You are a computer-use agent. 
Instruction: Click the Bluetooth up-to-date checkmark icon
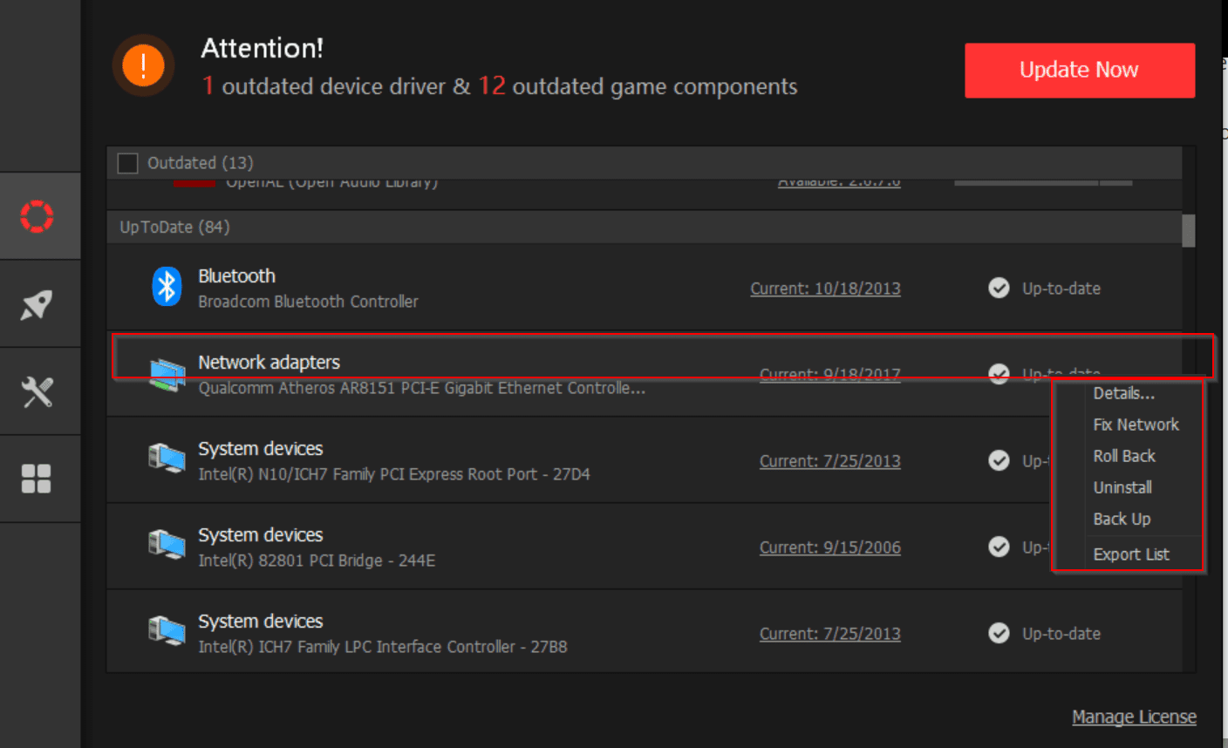(x=999, y=288)
